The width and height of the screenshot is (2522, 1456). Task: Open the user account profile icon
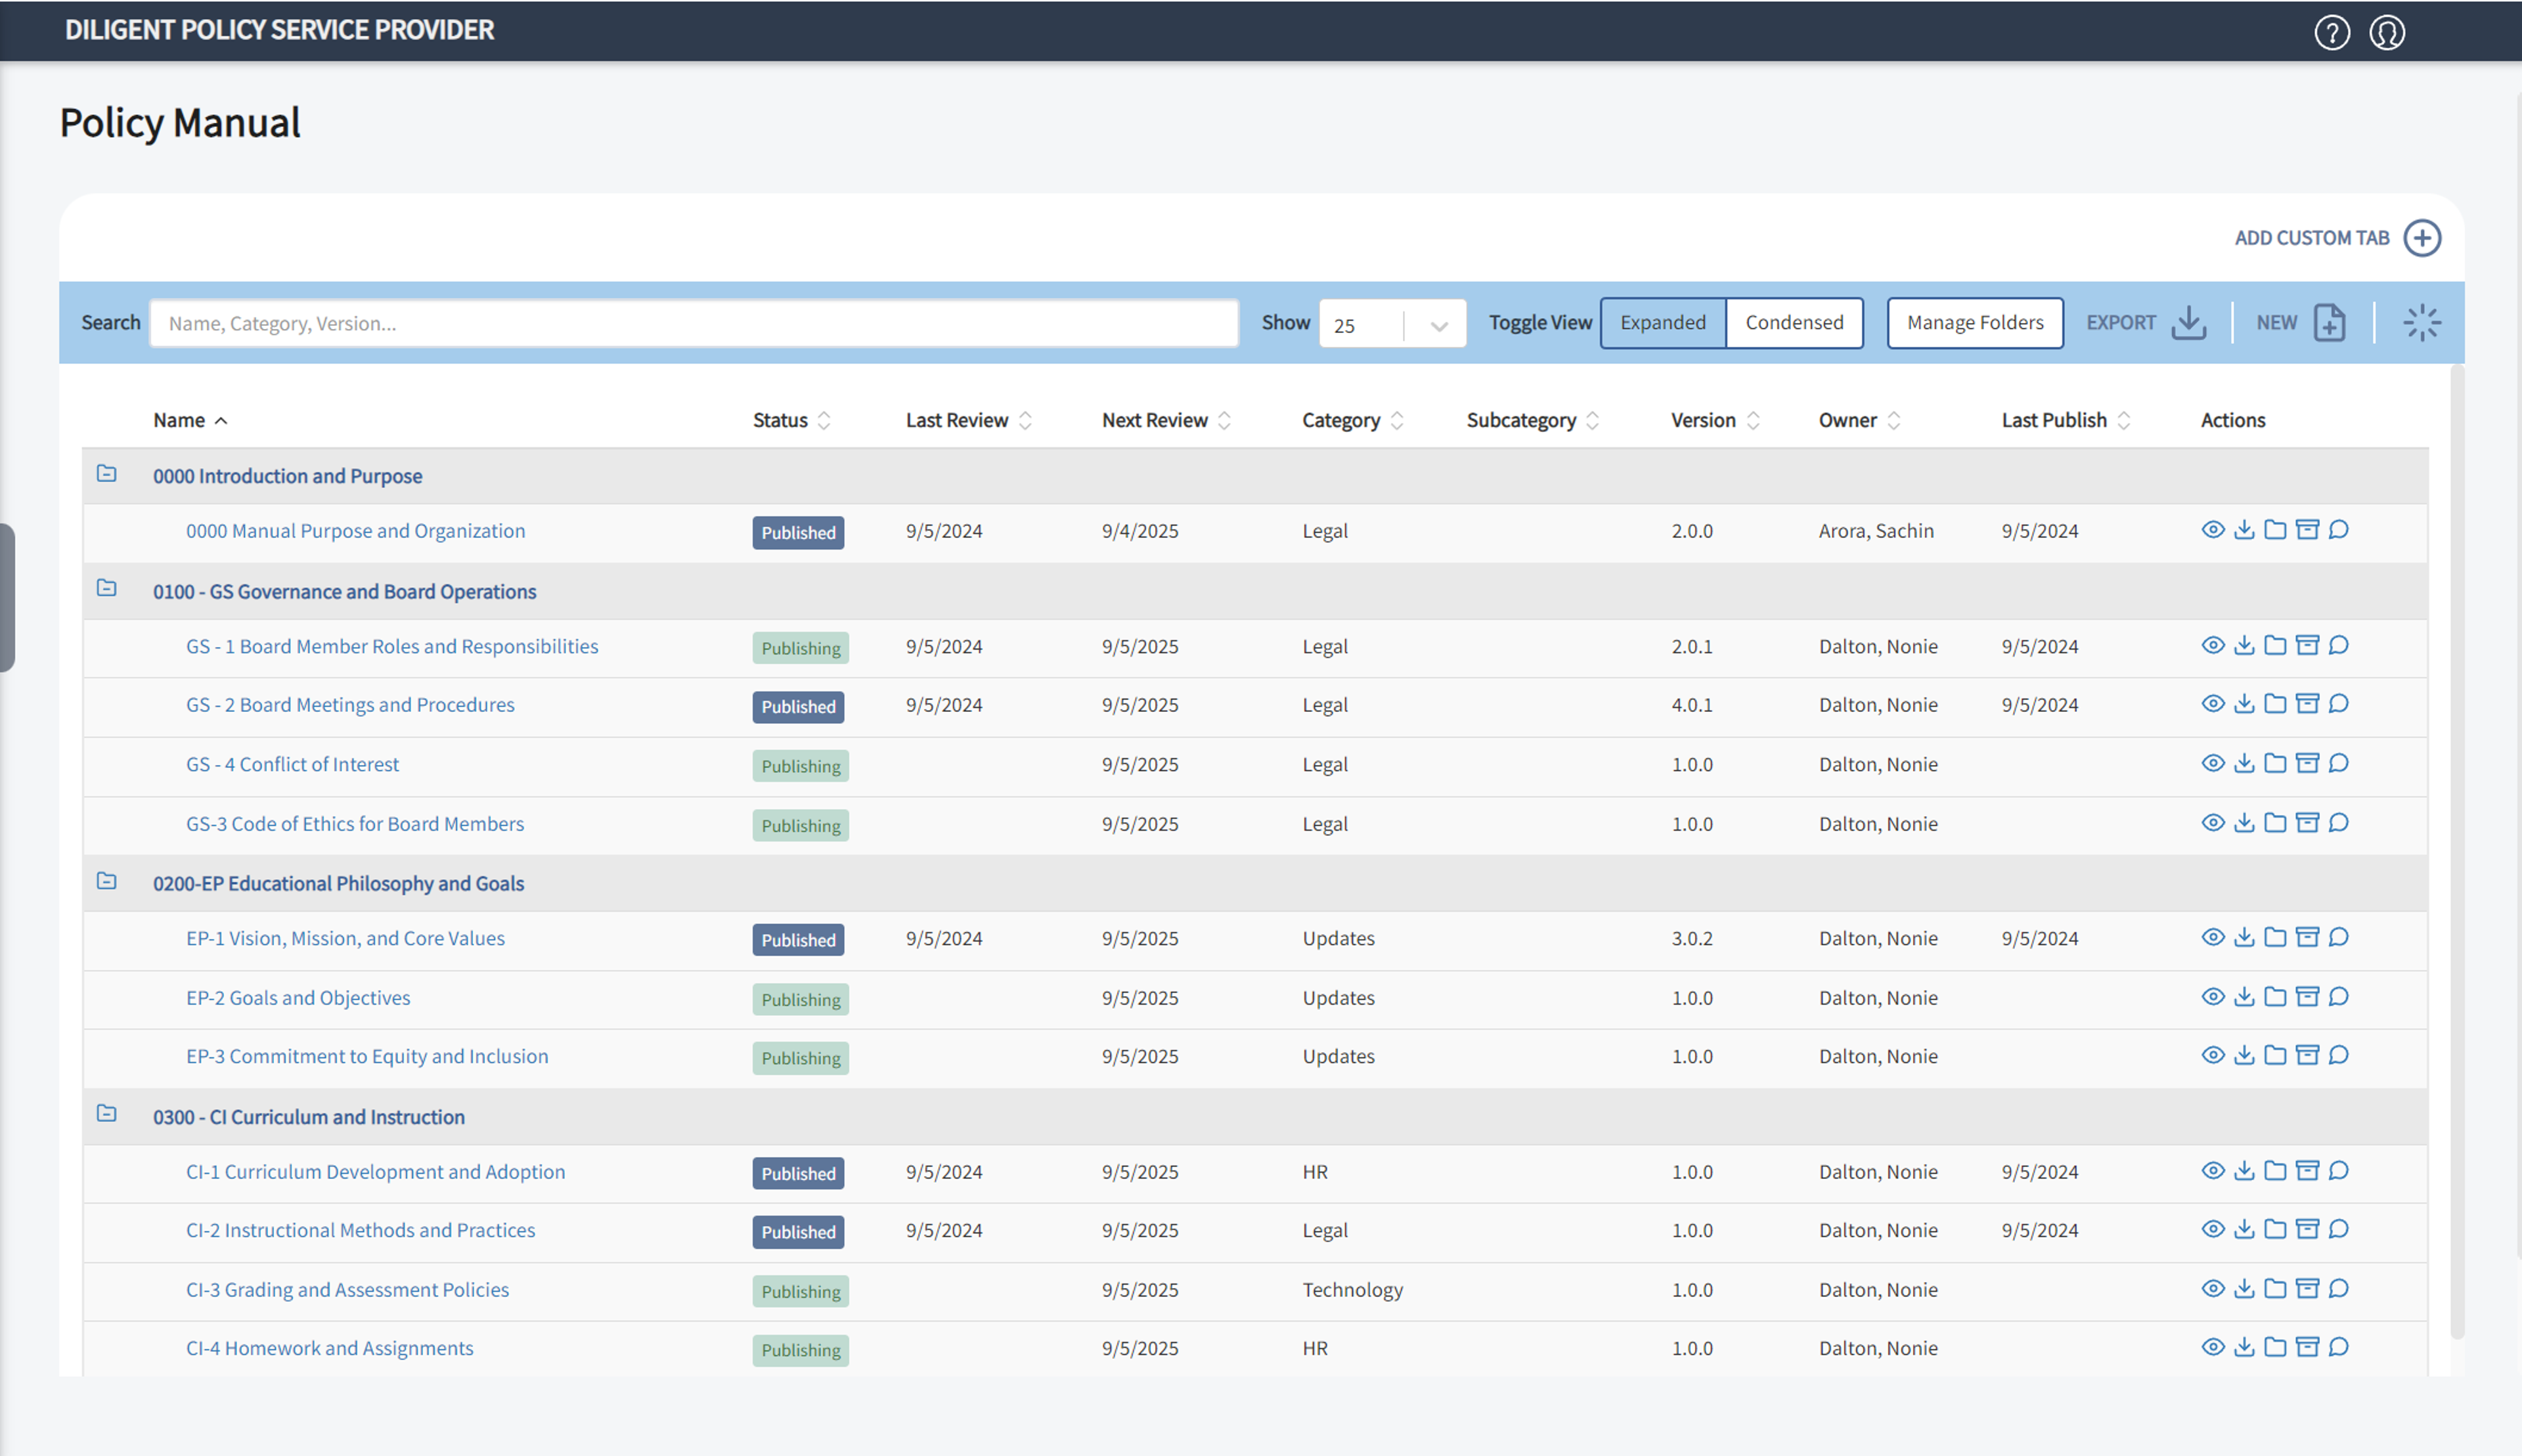point(2387,32)
